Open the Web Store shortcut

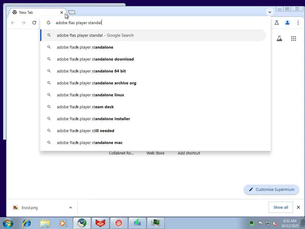(x=155, y=153)
